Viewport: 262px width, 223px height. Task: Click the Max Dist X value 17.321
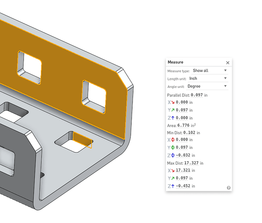point(183,170)
